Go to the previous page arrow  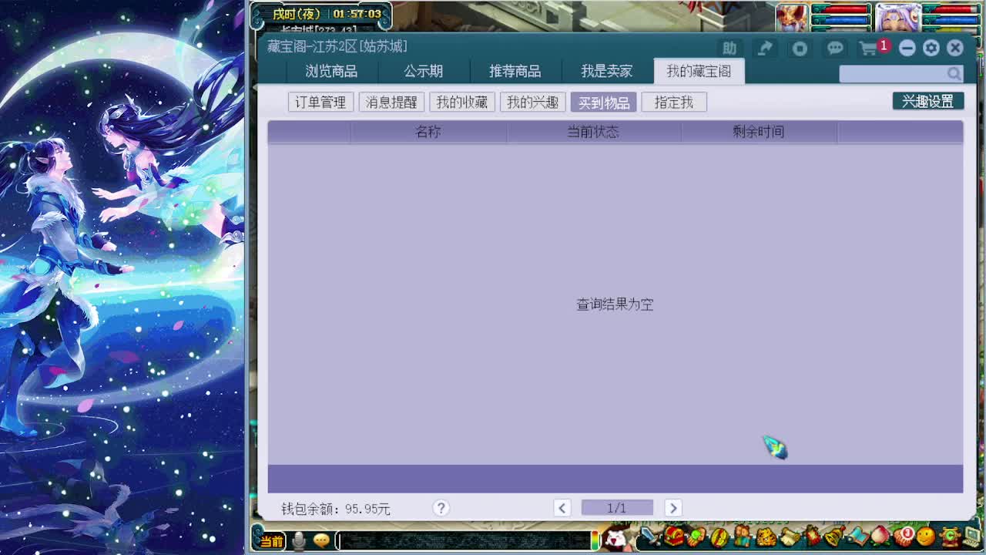point(562,507)
